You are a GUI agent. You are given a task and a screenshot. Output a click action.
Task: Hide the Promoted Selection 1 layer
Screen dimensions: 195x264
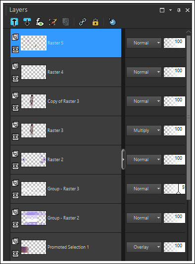coord(15,254)
